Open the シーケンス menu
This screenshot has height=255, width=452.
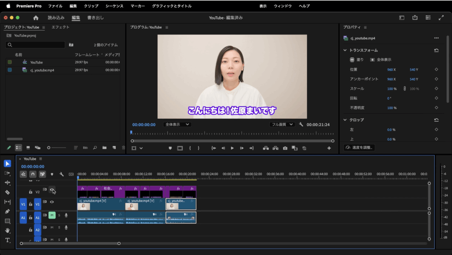(114, 6)
